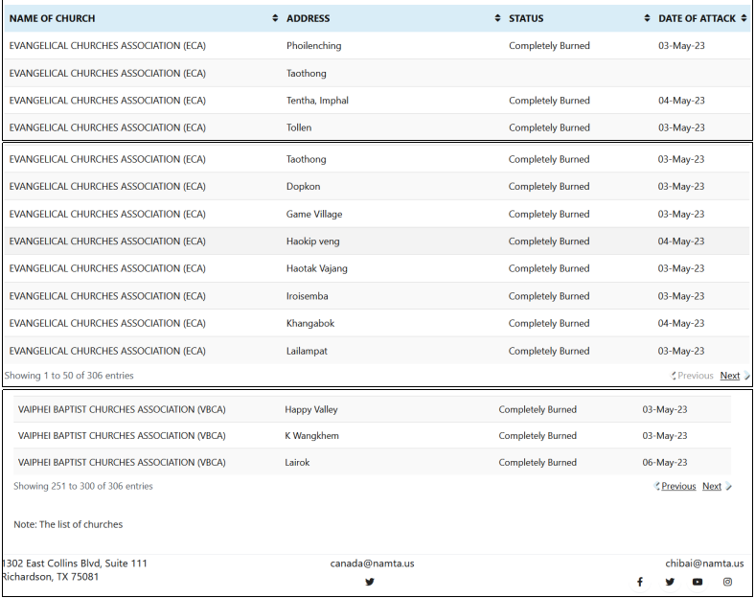Click Completely Burned status in Phoilenching row
The image size is (755, 598).
point(549,46)
